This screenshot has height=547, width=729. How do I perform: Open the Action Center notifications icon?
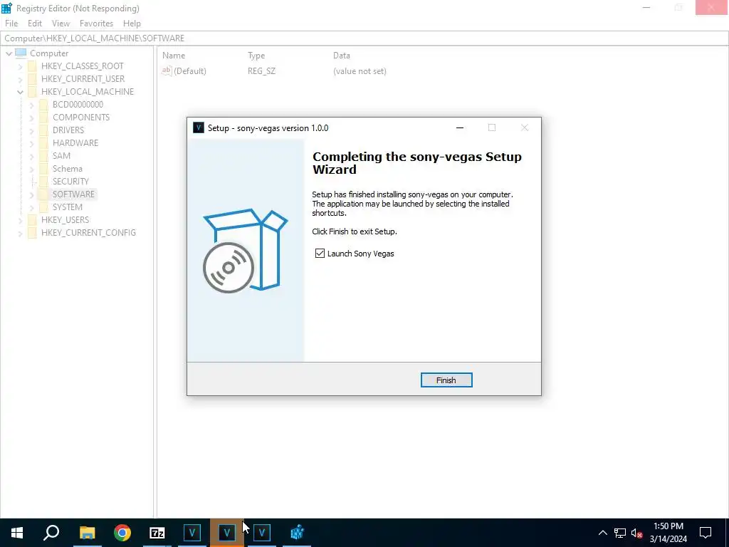click(706, 533)
